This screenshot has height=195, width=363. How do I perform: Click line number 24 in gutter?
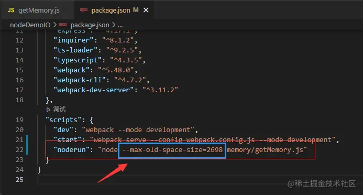click(x=19, y=170)
